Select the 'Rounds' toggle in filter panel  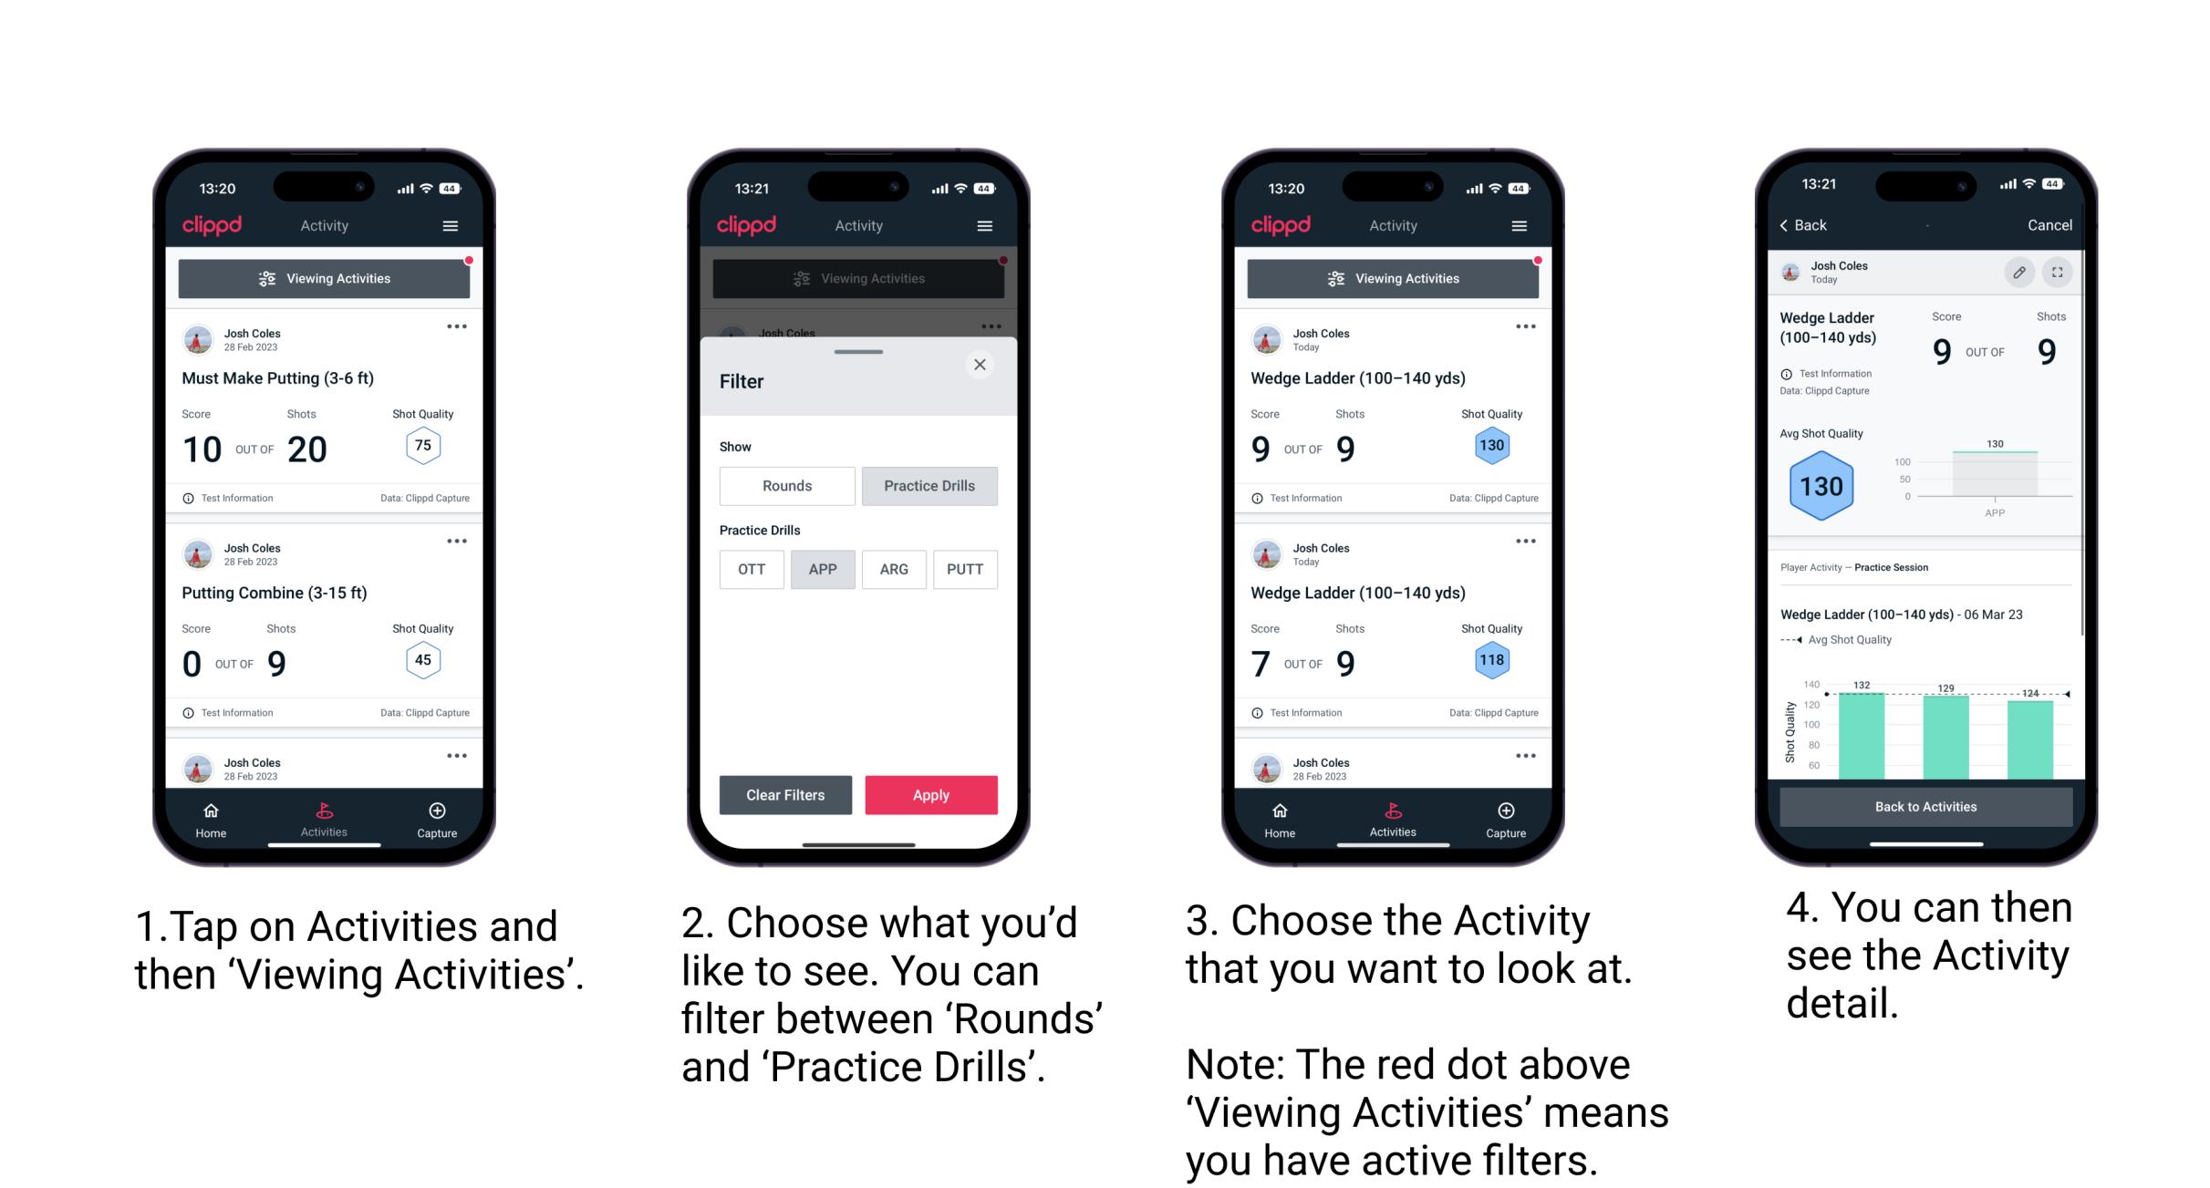pos(786,484)
